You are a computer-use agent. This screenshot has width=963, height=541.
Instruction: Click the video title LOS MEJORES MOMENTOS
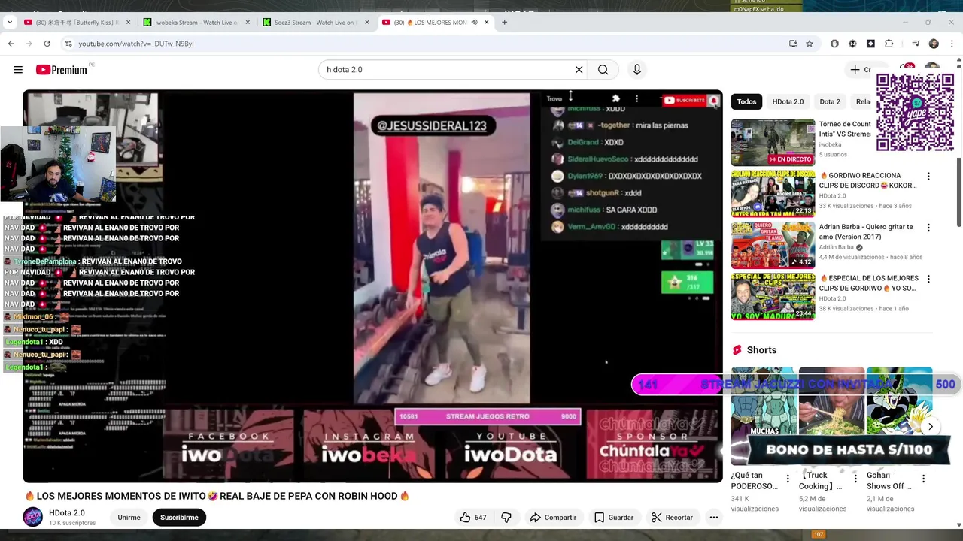tap(217, 496)
